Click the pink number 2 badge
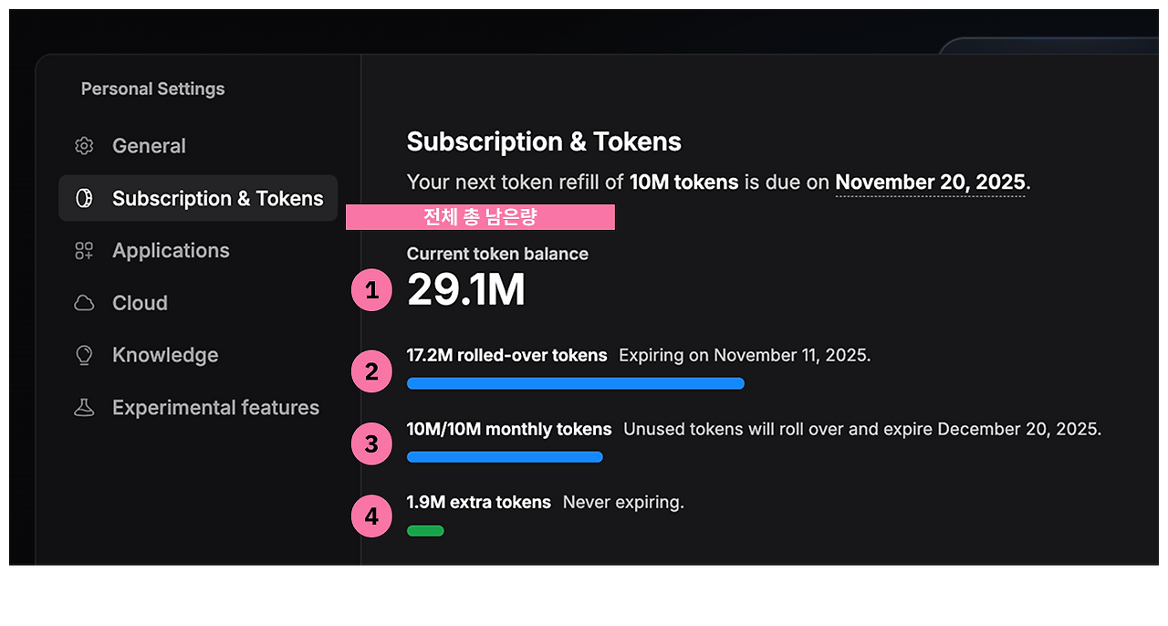The width and height of the screenshot is (1168, 626). coord(371,371)
